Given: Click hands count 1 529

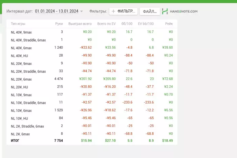Looking at the screenshot, I should [x=59, y=110].
